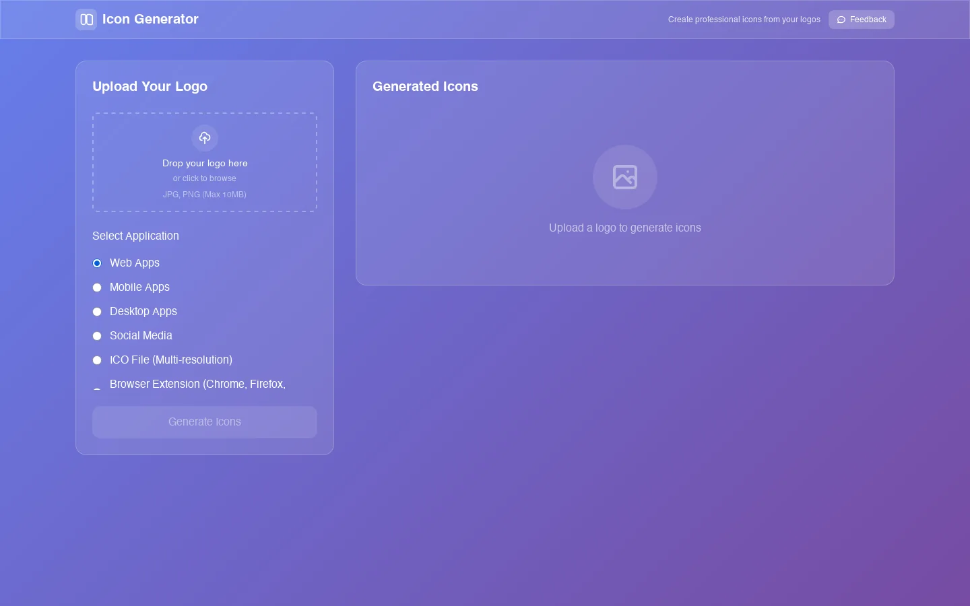This screenshot has width=970, height=606.
Task: Click the "Upload a logo to generate icons" text
Action: [x=625, y=228]
